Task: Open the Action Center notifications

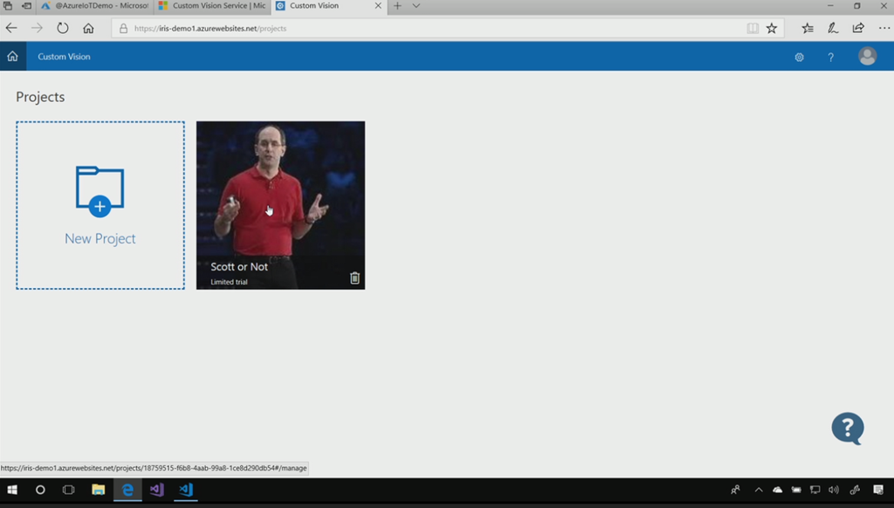Action: [x=878, y=490]
